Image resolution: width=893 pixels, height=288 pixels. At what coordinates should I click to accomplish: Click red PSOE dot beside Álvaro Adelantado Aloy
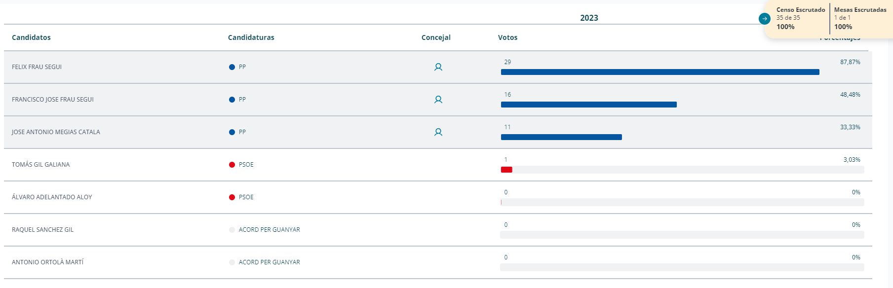click(232, 197)
